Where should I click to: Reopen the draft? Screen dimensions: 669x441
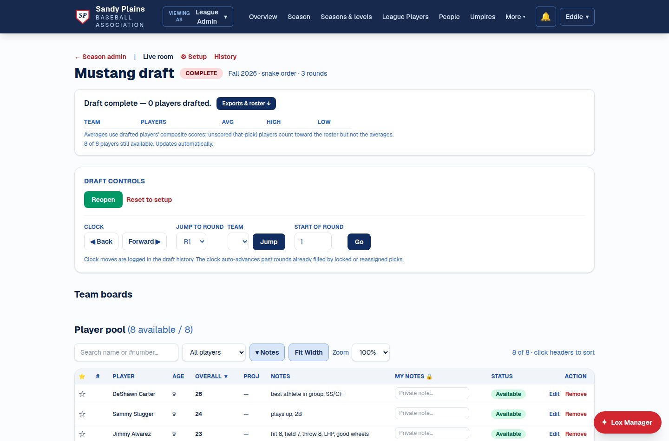tap(103, 200)
